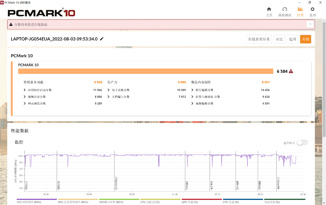The image size is (326, 205).
Task: Click the 视频编辑 marker in monitoring chart
Action: 260,185
